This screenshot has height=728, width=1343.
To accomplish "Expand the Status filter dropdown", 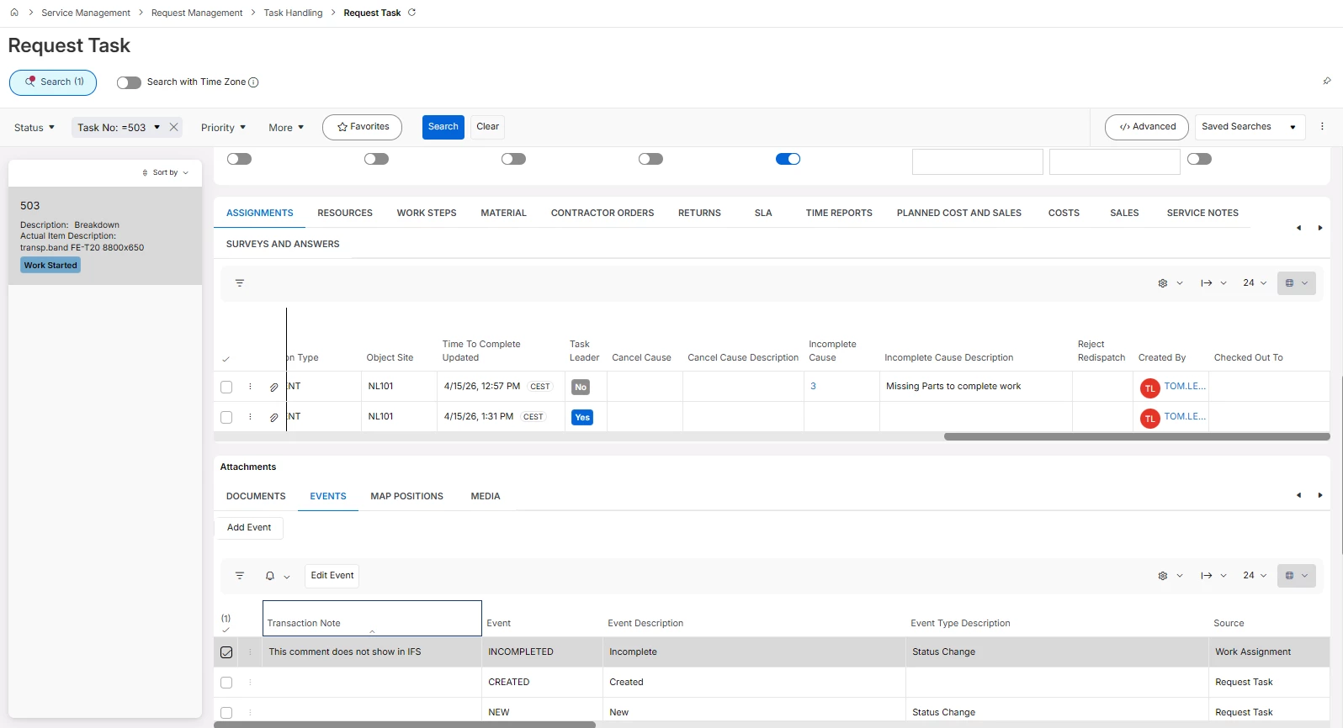I will [x=35, y=128].
